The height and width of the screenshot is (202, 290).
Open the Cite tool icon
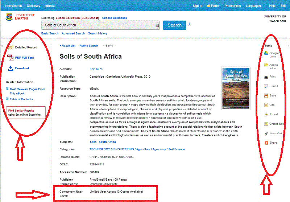(x=266, y=105)
